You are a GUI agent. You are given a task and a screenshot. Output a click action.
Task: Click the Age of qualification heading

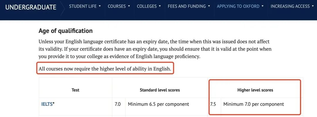click(x=65, y=31)
